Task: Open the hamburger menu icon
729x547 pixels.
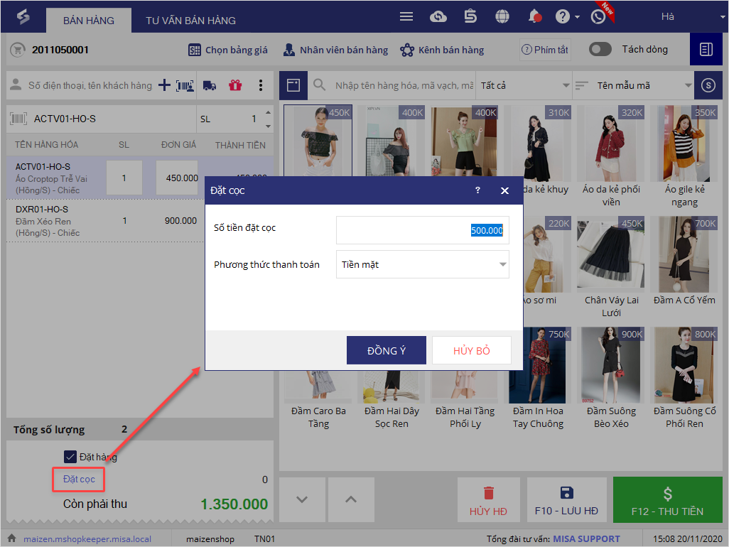Action: pos(406,17)
